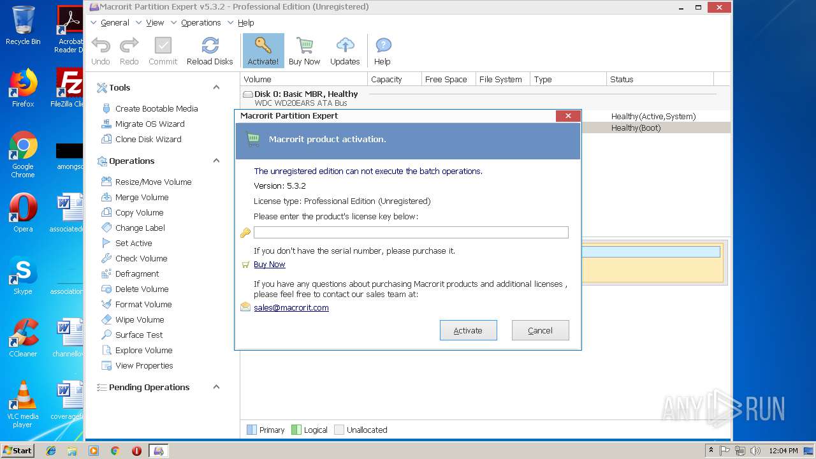Click the Undo toolbar icon
The width and height of the screenshot is (816, 459).
coord(101,51)
